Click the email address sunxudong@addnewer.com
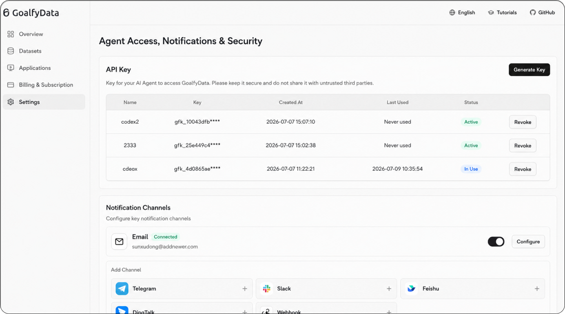The width and height of the screenshot is (565, 314). click(x=165, y=247)
